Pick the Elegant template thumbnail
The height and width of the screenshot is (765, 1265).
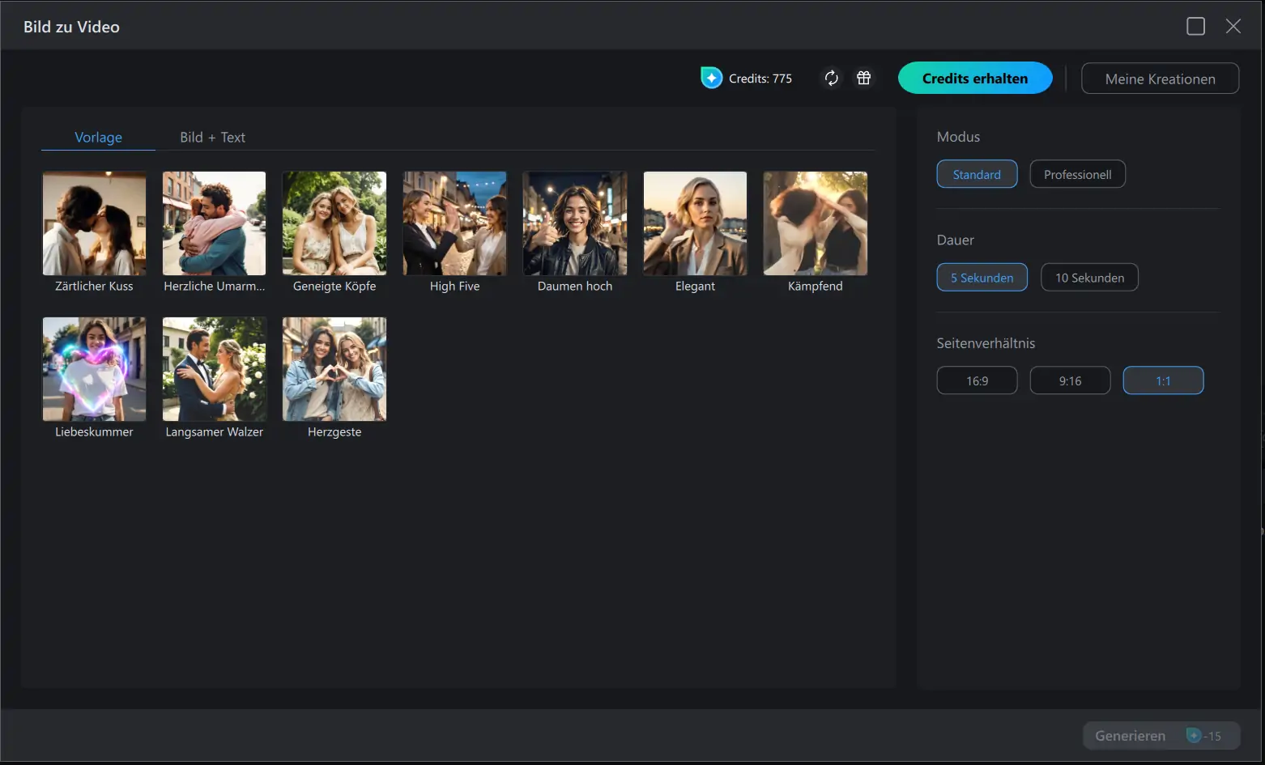tap(695, 223)
